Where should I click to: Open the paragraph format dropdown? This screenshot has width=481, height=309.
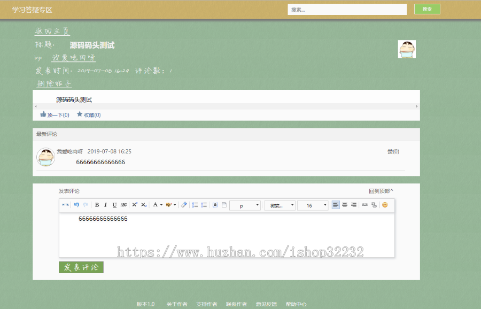(x=245, y=205)
